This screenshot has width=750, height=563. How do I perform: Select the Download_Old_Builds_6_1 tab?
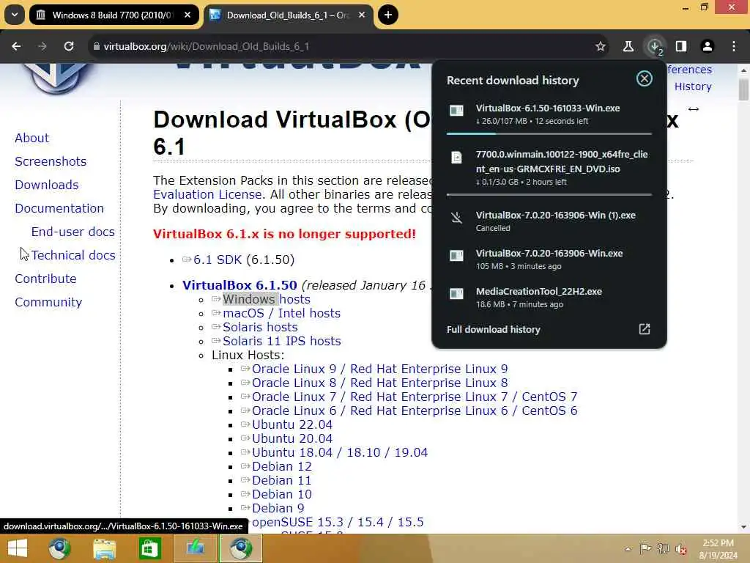288,15
